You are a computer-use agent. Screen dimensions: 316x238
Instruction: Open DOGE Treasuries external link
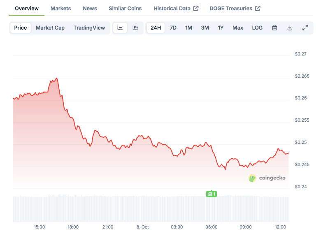(235, 8)
